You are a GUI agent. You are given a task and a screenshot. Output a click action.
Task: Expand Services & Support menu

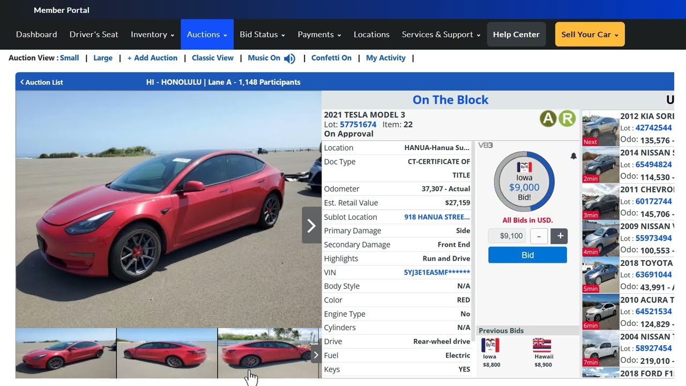[x=441, y=34]
